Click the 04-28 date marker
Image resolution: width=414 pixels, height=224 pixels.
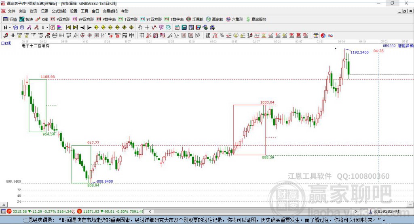378,51
